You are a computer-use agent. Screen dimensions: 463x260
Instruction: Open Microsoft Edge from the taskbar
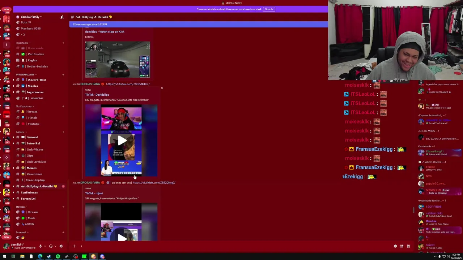click(x=40, y=257)
